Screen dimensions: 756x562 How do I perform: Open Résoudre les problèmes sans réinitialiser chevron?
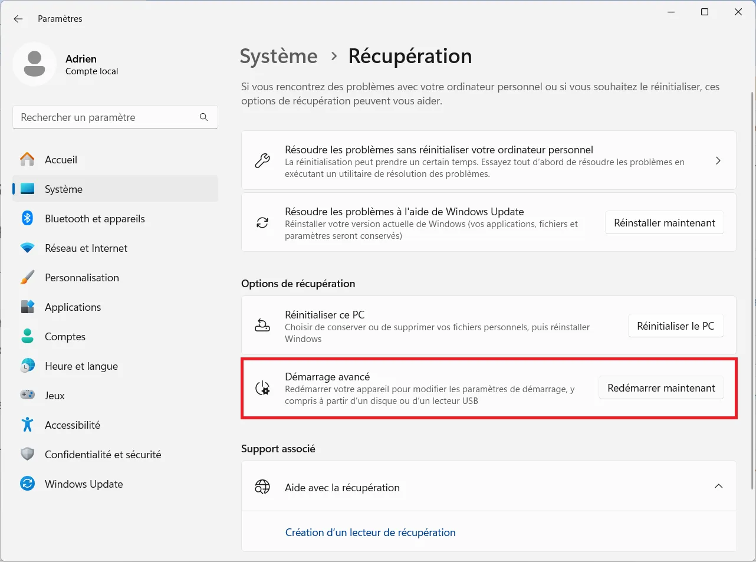pyautogui.click(x=718, y=160)
